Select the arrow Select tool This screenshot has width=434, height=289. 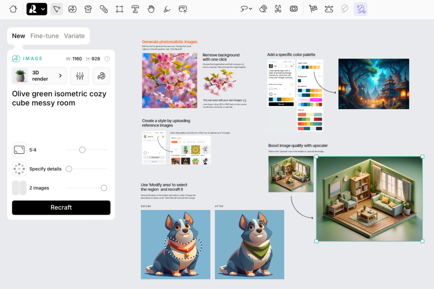point(56,9)
